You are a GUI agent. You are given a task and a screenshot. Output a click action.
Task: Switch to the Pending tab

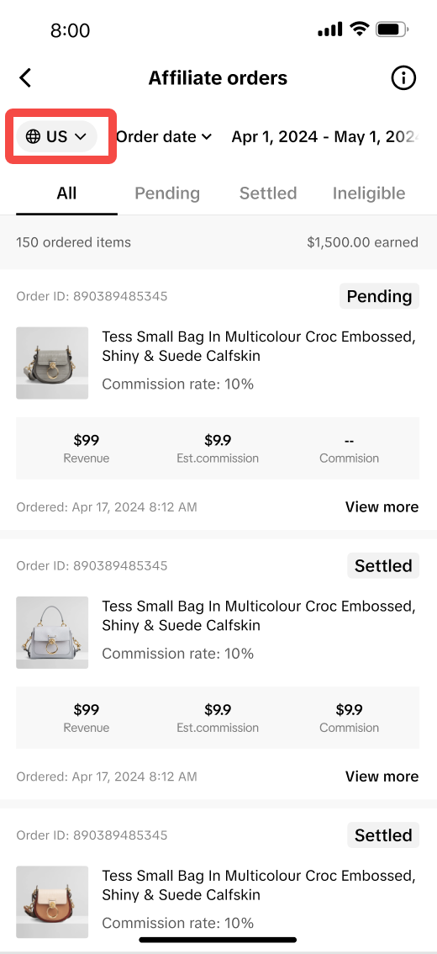pos(167,193)
